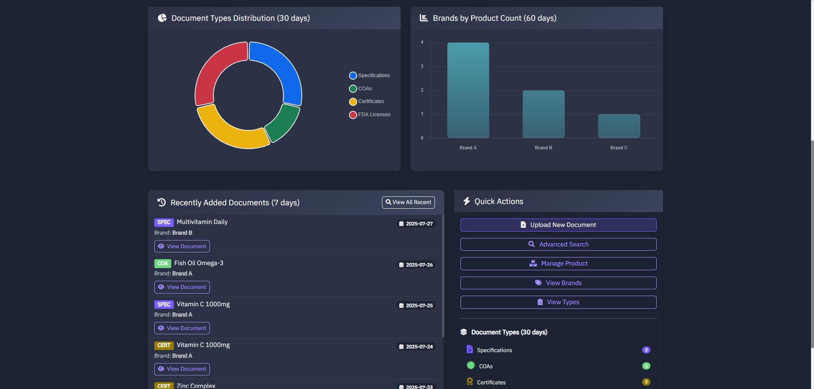
Task: Click the Zinc Complex document title
Action: (x=196, y=386)
